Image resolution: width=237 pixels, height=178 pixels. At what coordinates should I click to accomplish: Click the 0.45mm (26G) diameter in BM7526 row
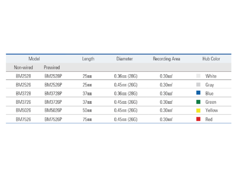tap(126, 119)
